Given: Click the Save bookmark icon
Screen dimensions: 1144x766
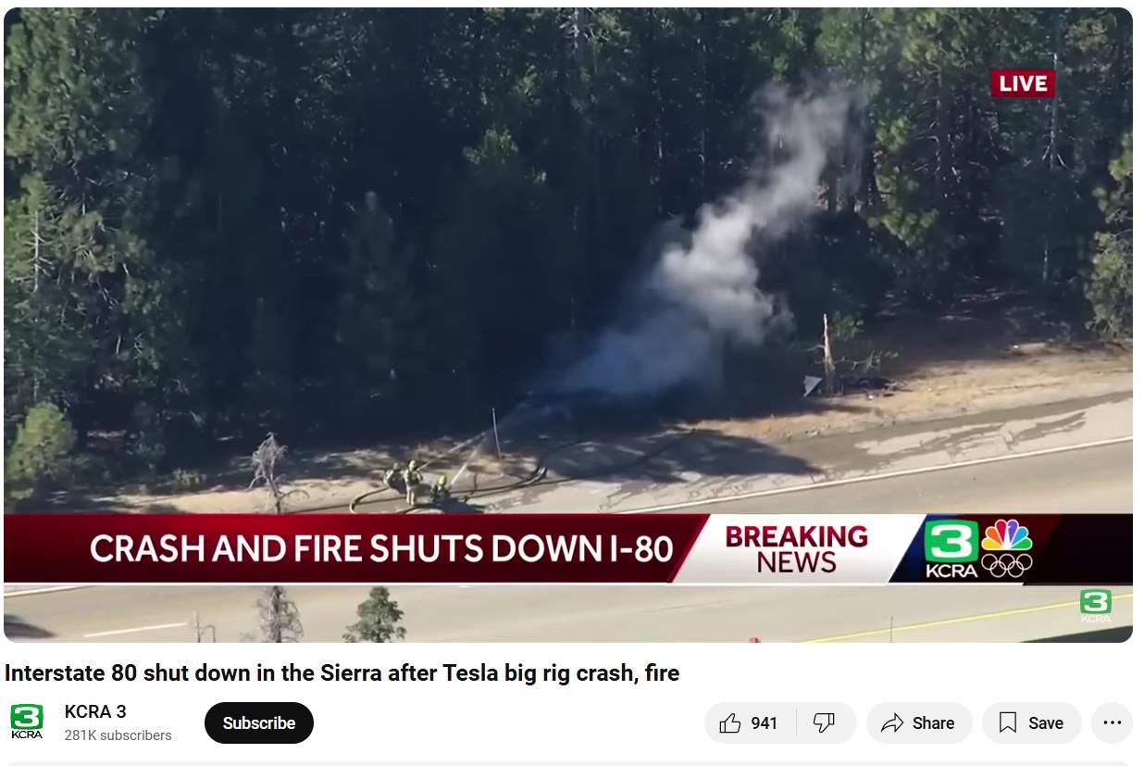Looking at the screenshot, I should pos(1008,723).
